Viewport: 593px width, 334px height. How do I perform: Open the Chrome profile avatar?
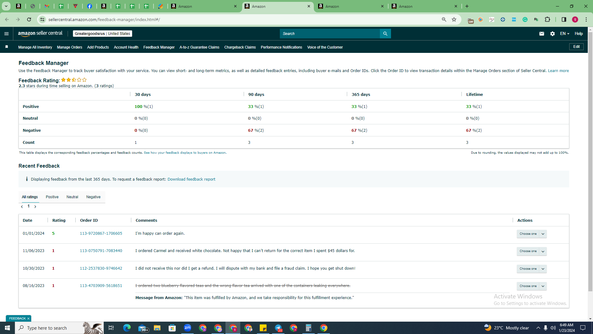[575, 19]
